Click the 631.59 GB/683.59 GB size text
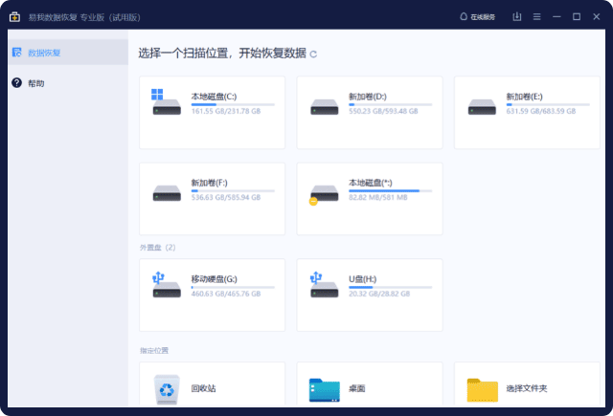This screenshot has width=613, height=416. [540, 111]
